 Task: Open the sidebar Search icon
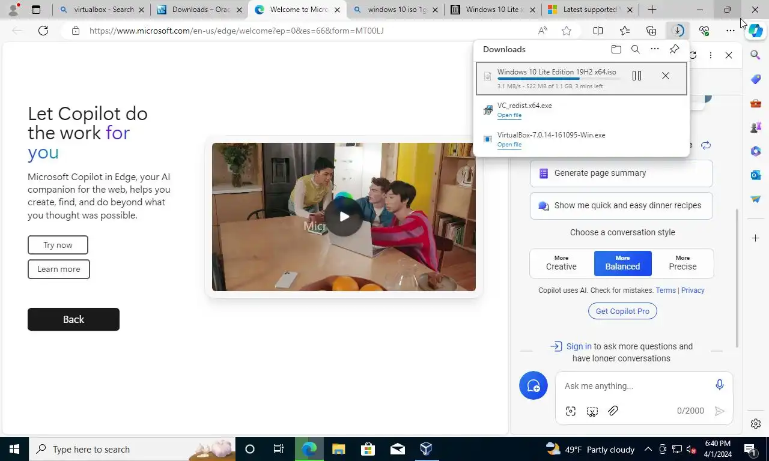click(756, 55)
